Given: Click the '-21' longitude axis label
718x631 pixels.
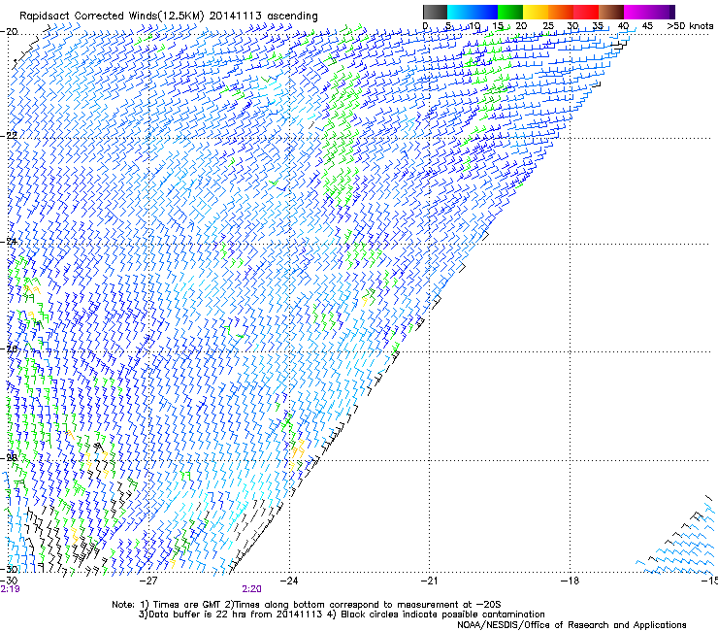Looking at the screenshot, I should [x=429, y=581].
